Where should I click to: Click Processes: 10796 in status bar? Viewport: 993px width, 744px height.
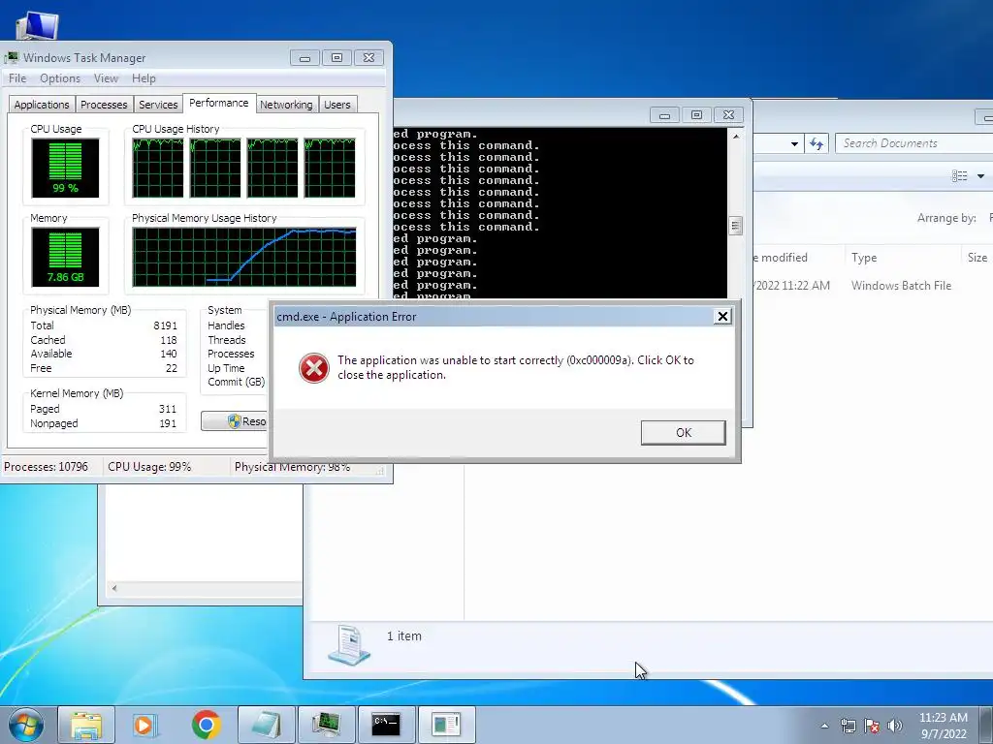pyautogui.click(x=47, y=467)
